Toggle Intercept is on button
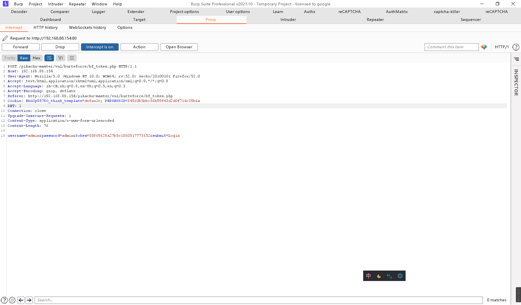The height and width of the screenshot is (305, 521). pos(100,47)
